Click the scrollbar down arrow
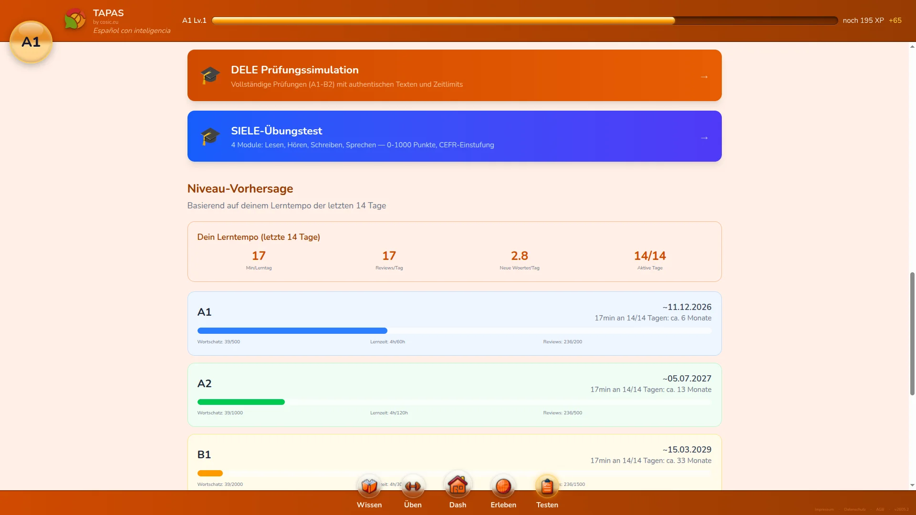This screenshot has height=515, width=916. click(912, 485)
